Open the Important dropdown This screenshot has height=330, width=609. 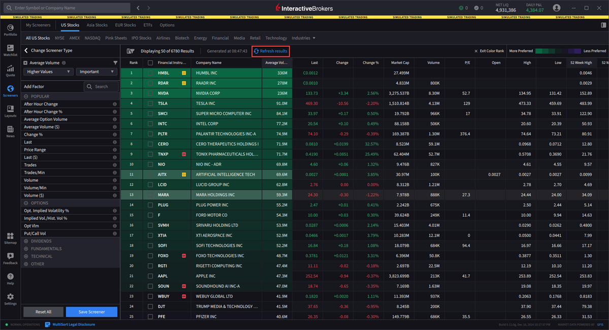(x=97, y=72)
